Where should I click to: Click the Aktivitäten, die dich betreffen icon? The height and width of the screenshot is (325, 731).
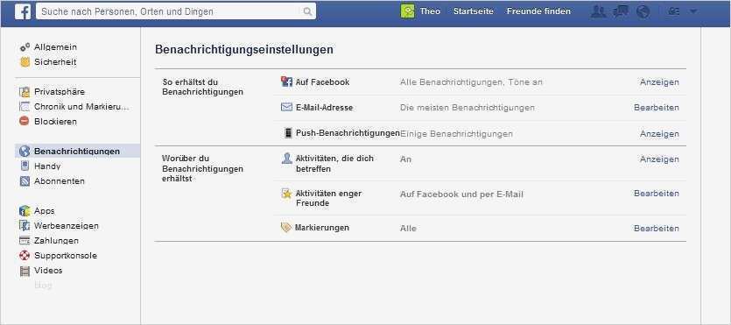[287, 158]
